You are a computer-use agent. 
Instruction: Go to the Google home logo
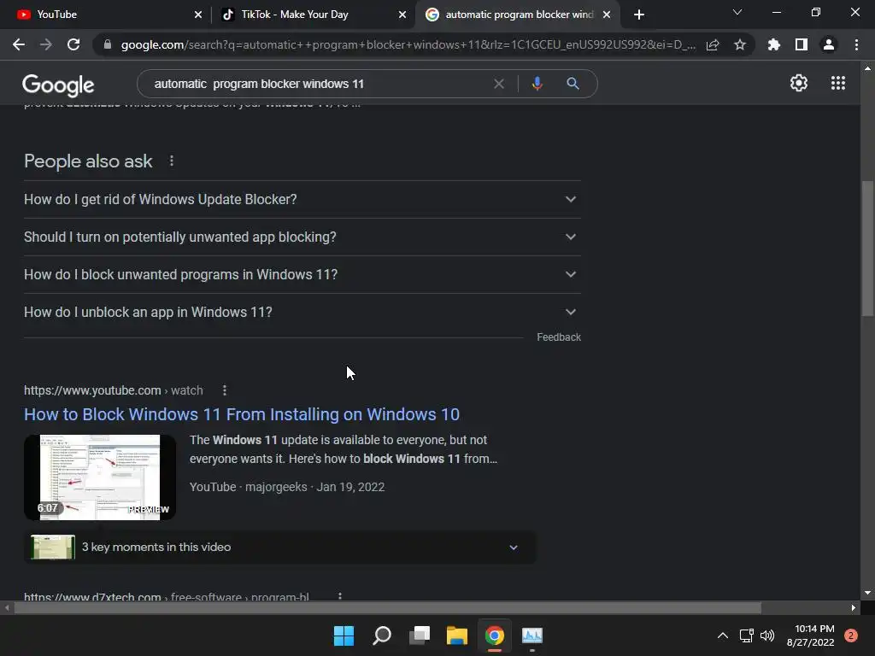click(x=58, y=85)
